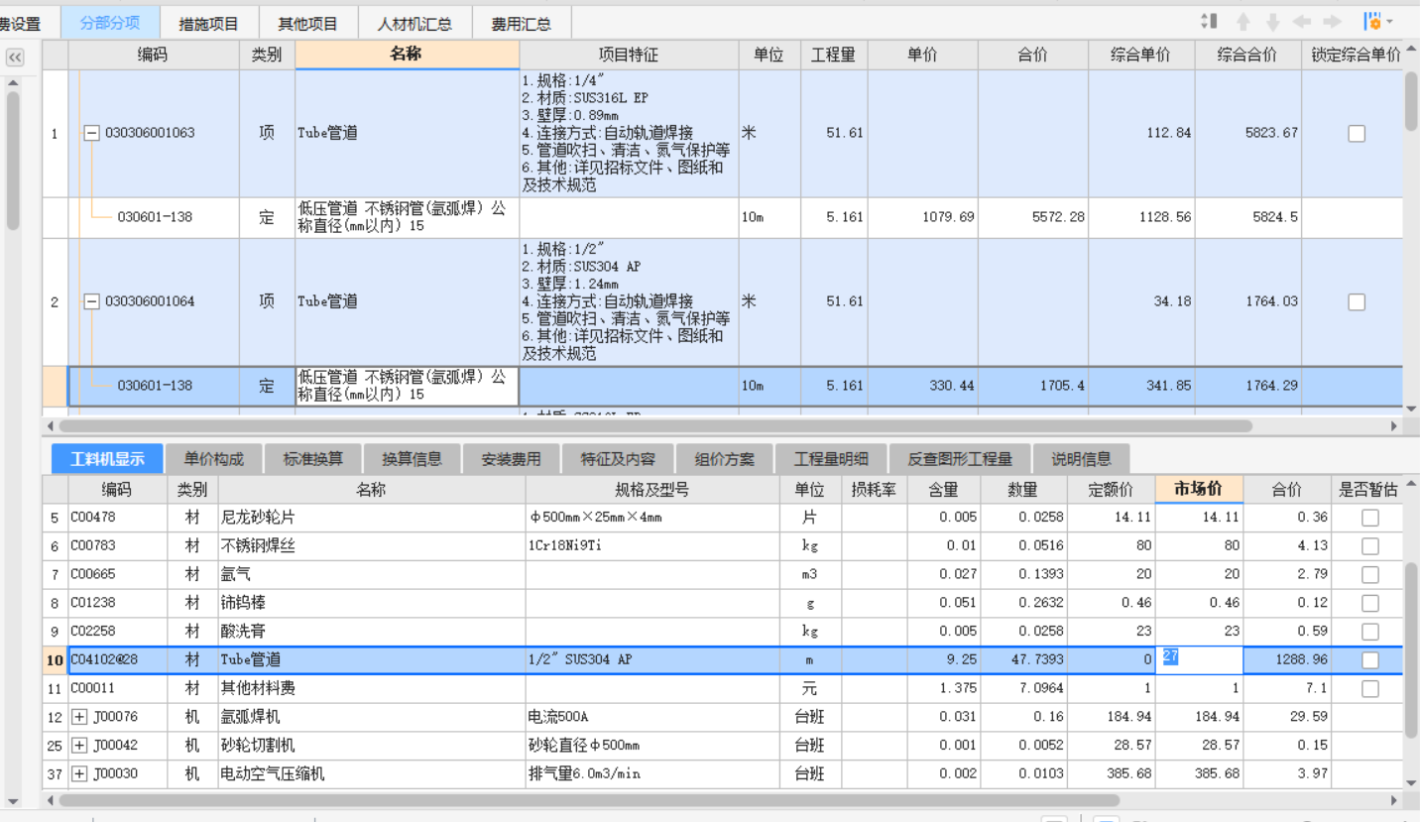Click the demote right arrow icon

point(1332,22)
